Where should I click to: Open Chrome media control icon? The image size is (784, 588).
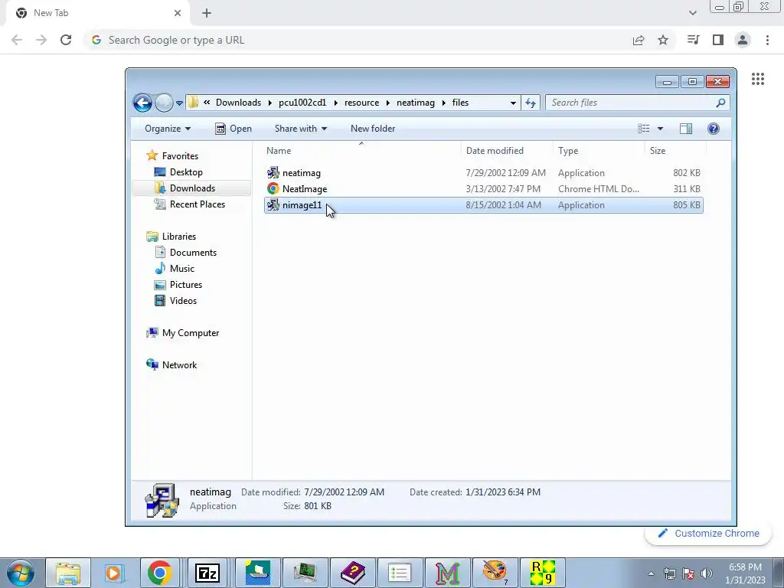point(693,40)
